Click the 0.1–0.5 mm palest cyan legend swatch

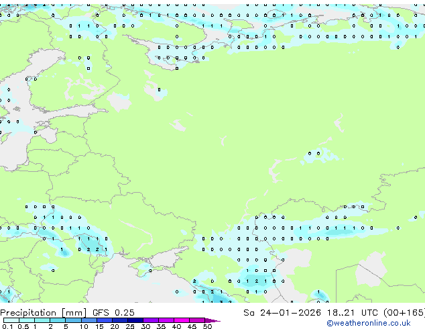[11, 320]
